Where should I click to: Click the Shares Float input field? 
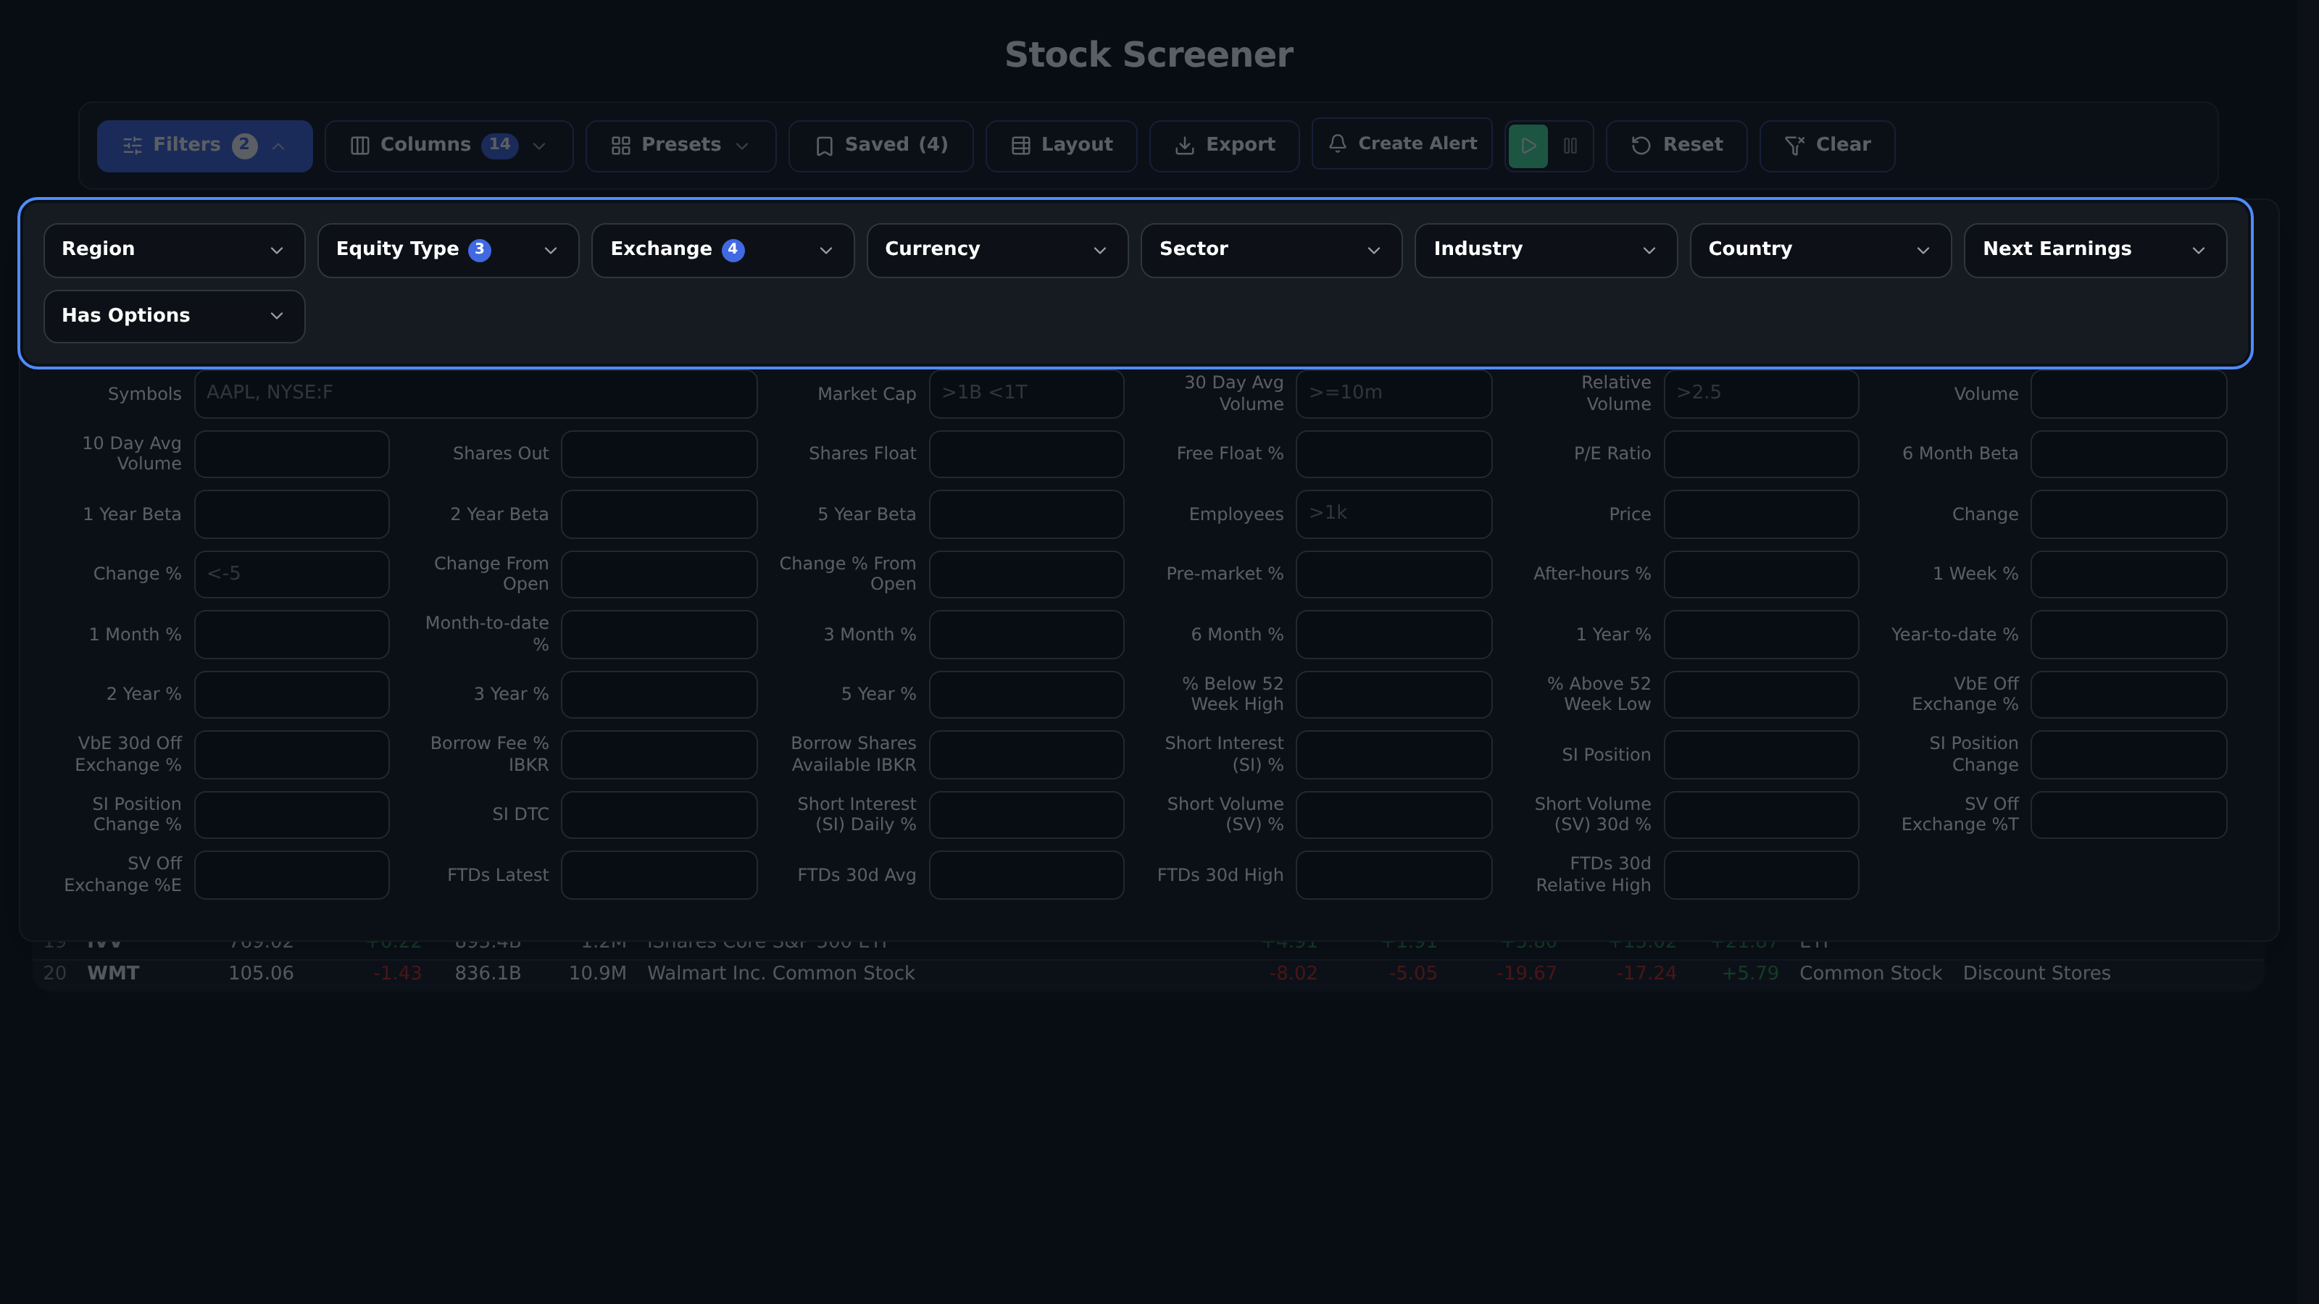pos(1026,454)
